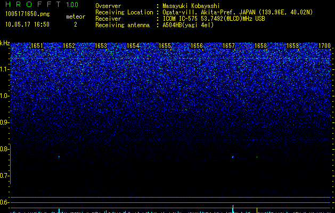Viewport: 335px width, 213px height.
Task: Click the A504HB(yagi 4el) antenna text
Action: click(188, 25)
